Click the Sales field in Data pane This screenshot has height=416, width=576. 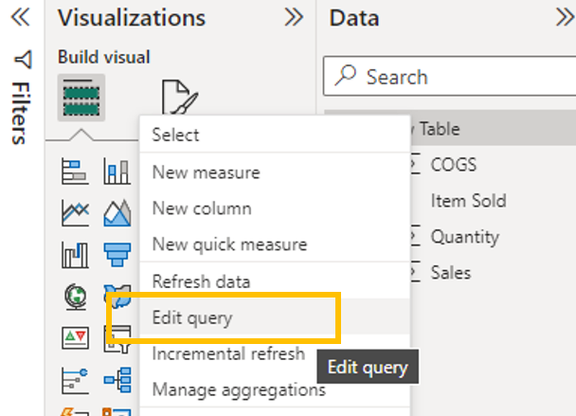pos(450,273)
